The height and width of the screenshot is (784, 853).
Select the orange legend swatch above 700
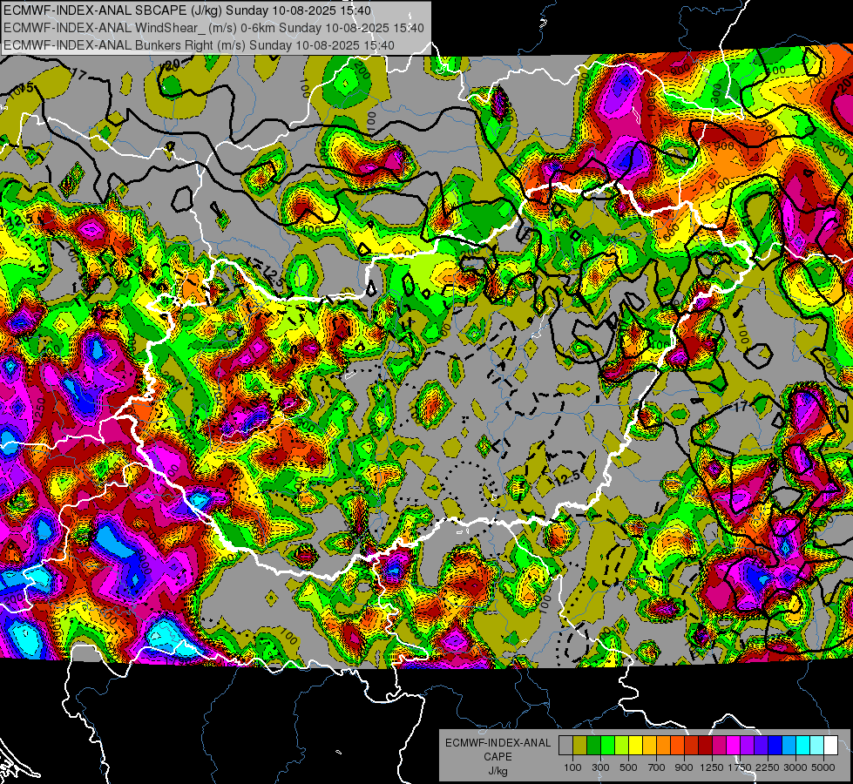pyautogui.click(x=664, y=745)
